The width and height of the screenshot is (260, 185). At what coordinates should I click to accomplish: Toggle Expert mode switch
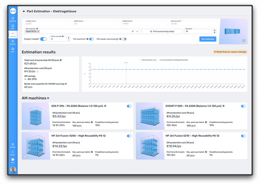coord(43,39)
